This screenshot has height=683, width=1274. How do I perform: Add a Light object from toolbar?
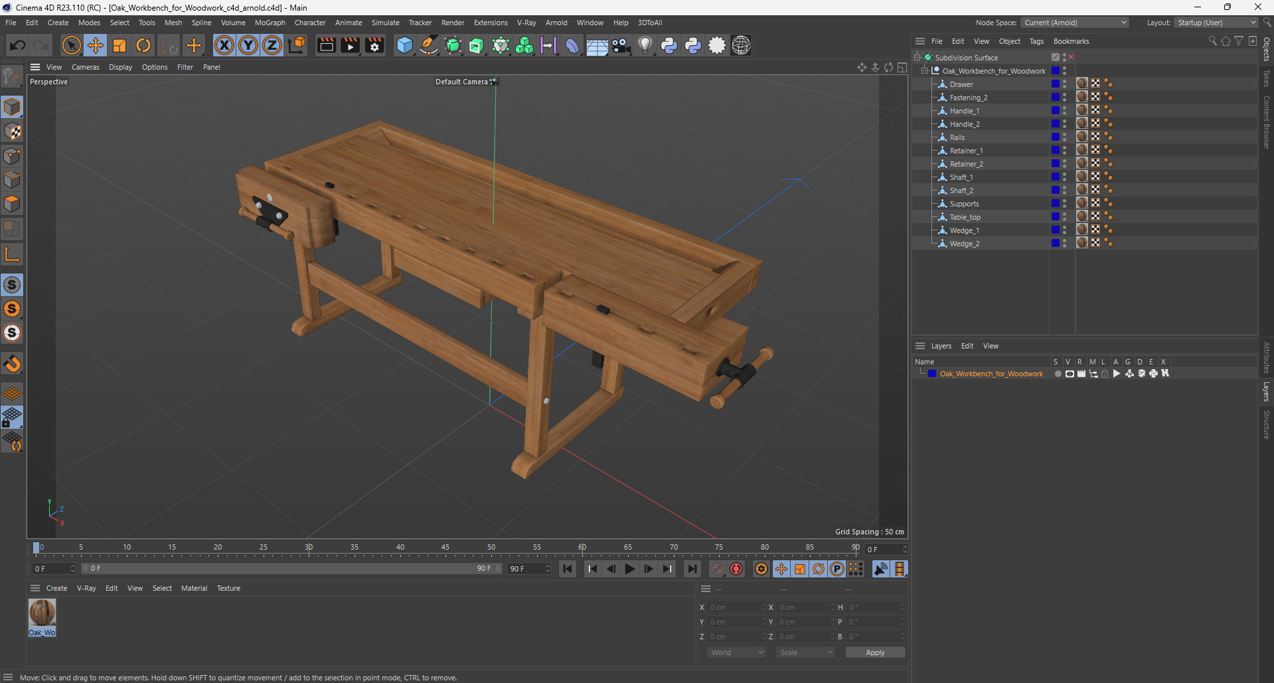[645, 45]
